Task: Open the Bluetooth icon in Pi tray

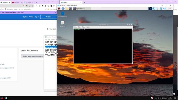Action: [157, 9]
